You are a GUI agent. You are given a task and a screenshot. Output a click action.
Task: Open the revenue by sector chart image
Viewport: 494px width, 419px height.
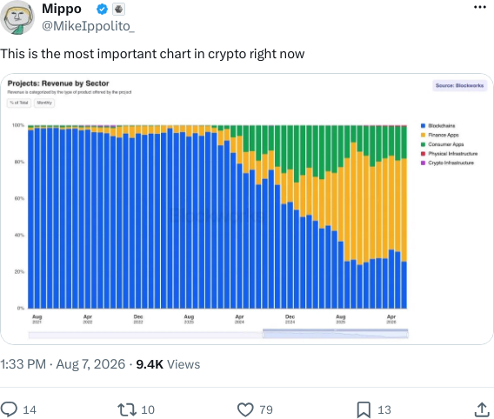point(247,209)
